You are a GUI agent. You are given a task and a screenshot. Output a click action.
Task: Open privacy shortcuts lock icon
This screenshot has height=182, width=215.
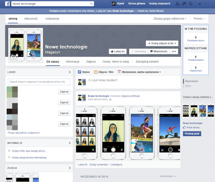pyautogui.click(x=200, y=4)
